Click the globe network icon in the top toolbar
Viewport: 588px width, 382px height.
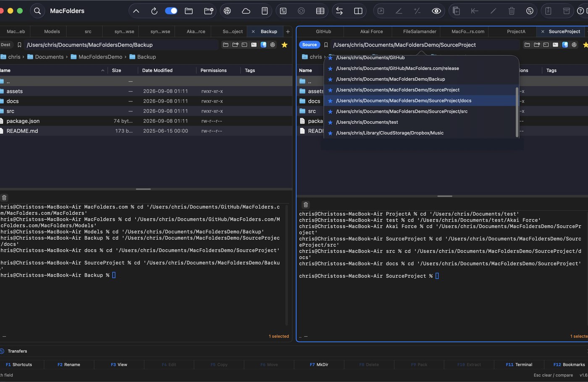pos(227,11)
